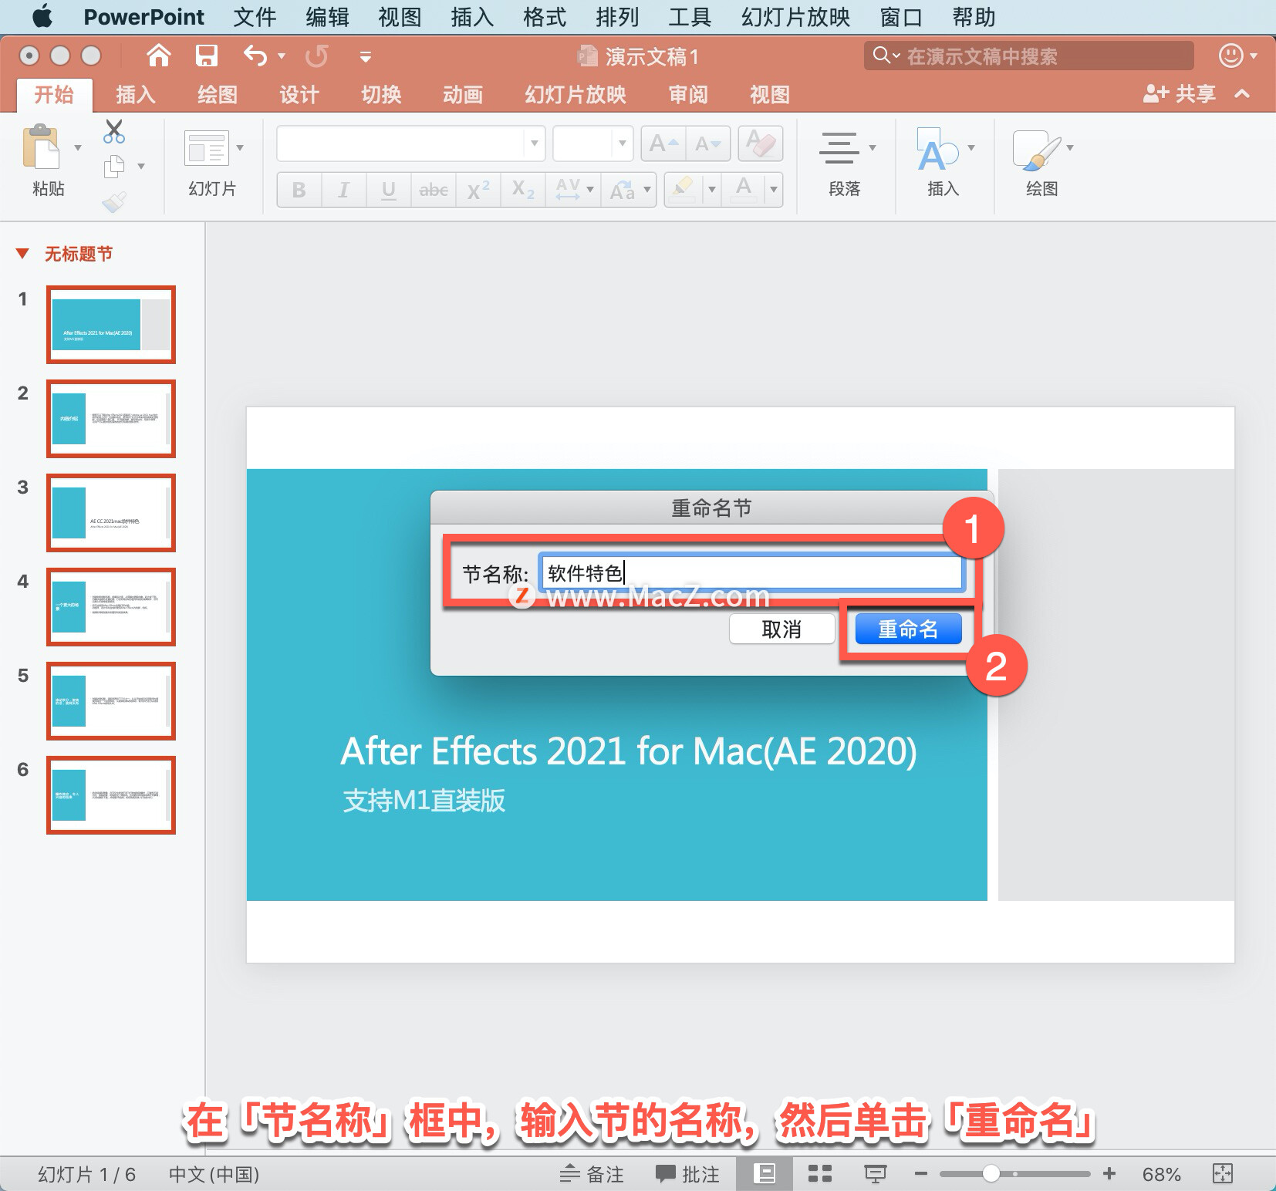Image resolution: width=1276 pixels, height=1191 pixels.
Task: Increase font size with the A-up icon
Action: tap(663, 143)
